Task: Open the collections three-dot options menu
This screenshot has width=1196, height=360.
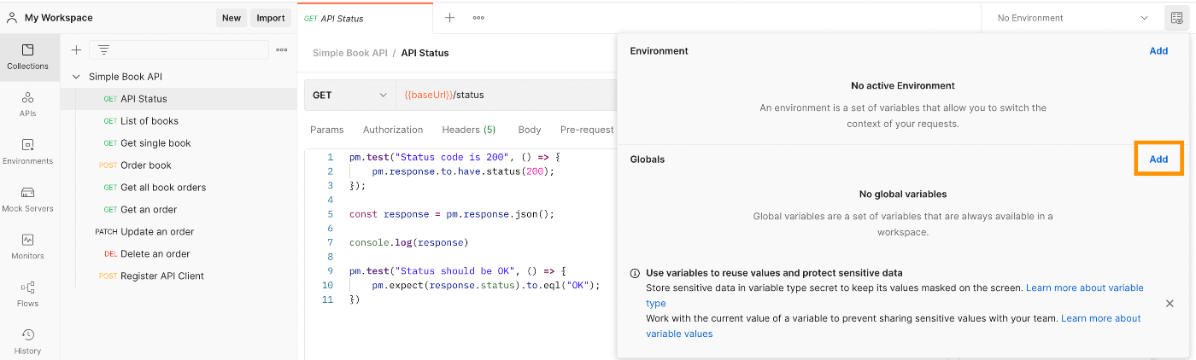Action: tap(282, 50)
